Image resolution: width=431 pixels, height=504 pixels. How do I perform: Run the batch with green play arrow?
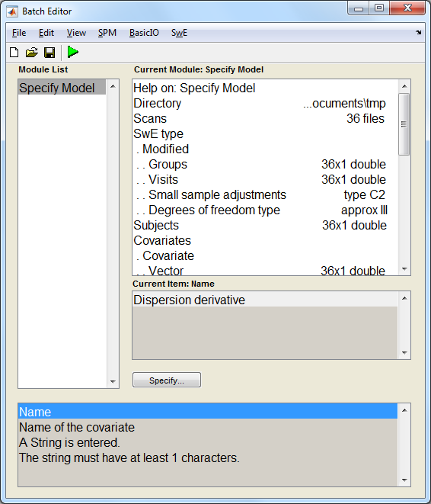point(73,52)
